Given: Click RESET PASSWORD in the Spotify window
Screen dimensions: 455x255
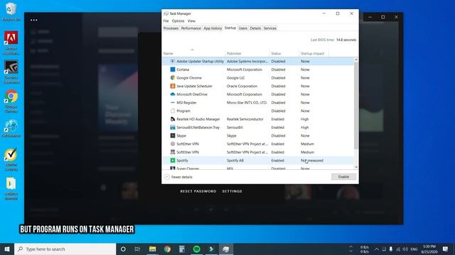Looking at the screenshot, I should click(x=198, y=191).
